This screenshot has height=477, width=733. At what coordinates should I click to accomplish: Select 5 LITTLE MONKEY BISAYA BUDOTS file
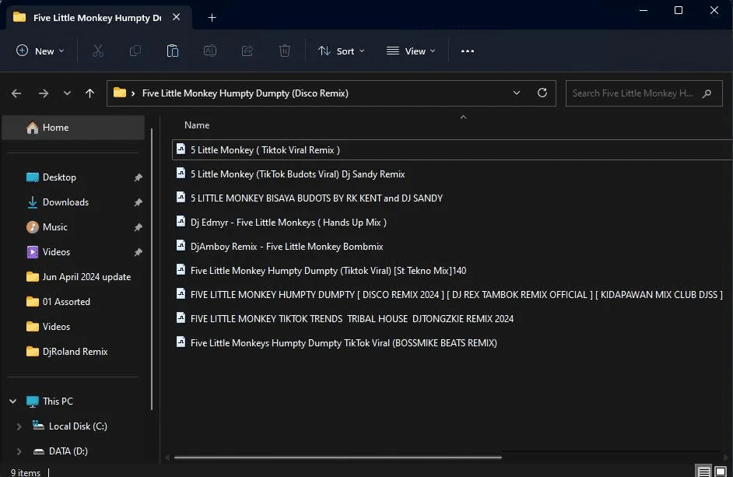tap(317, 198)
